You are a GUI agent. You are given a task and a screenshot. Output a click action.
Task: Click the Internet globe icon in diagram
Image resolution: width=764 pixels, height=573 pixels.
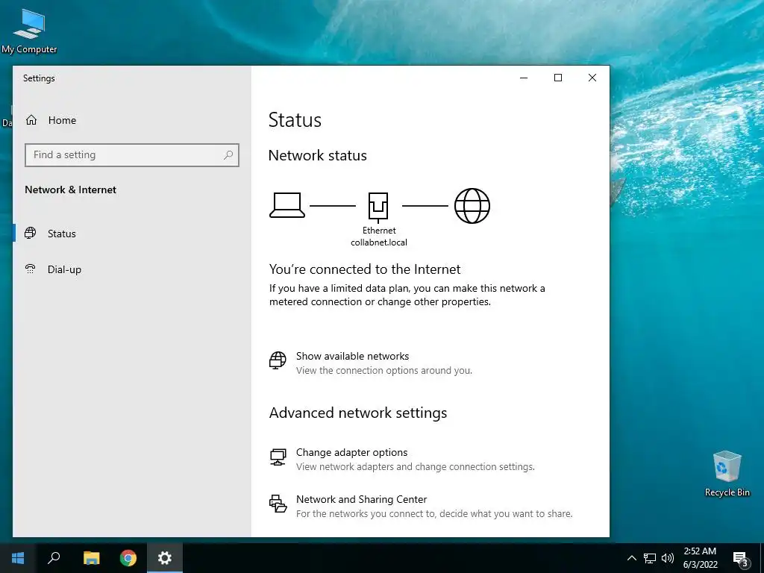pyautogui.click(x=472, y=206)
